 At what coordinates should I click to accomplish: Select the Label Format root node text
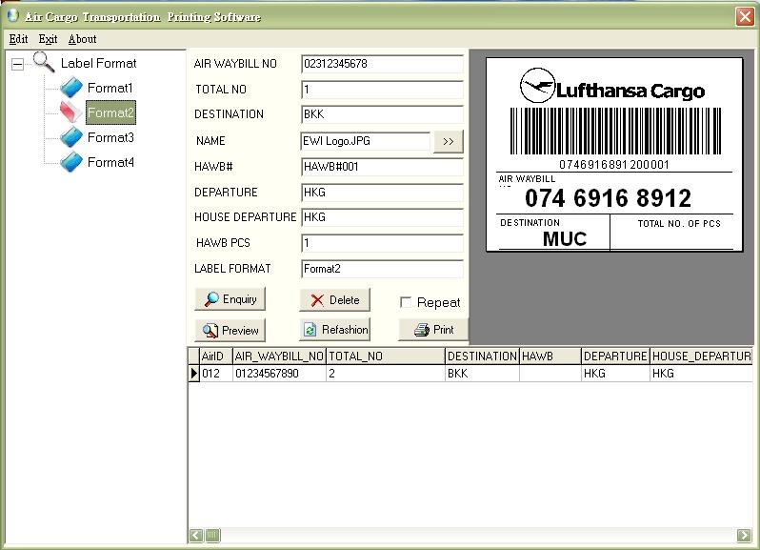pyautogui.click(x=98, y=63)
